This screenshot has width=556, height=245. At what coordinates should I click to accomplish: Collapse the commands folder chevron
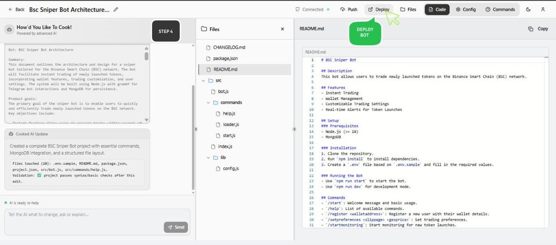(208, 102)
